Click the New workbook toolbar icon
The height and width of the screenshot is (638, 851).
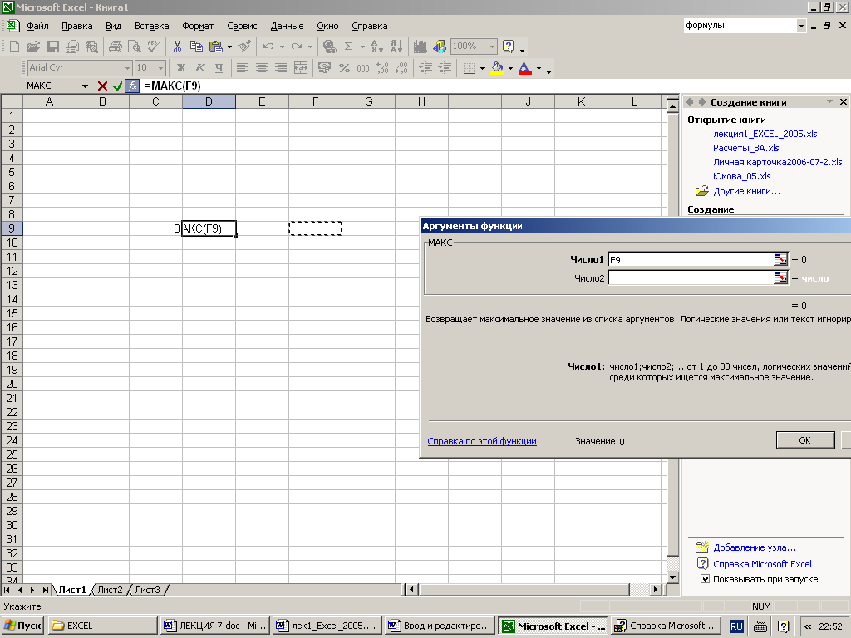[x=15, y=47]
